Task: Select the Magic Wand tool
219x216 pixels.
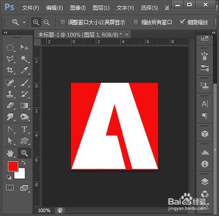Action: (x=24, y=58)
